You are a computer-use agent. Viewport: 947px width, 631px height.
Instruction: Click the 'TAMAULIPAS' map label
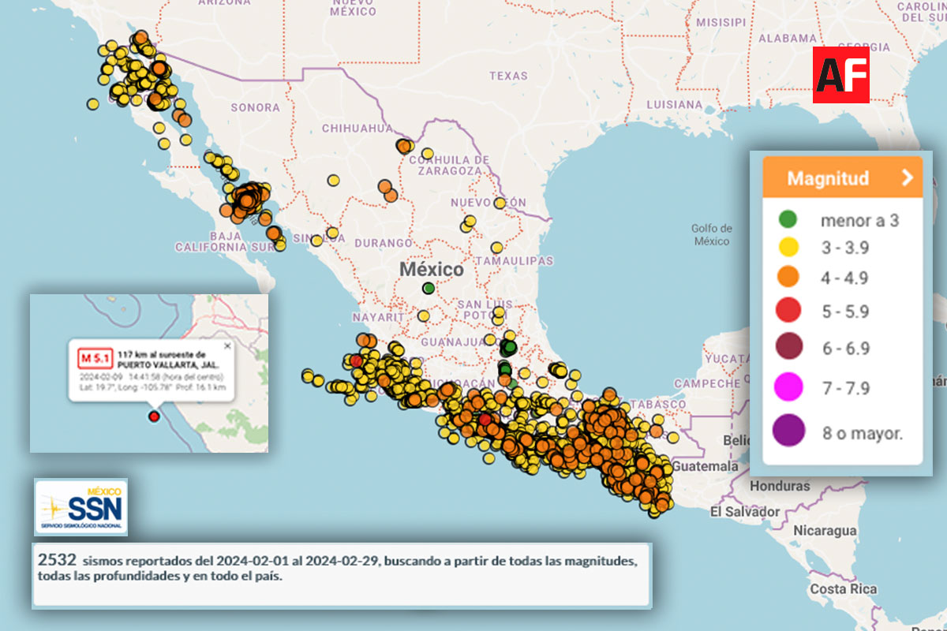click(x=514, y=261)
